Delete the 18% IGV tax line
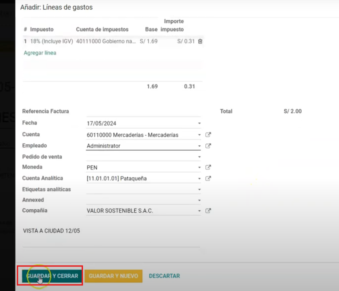The width and height of the screenshot is (339, 291). [200, 41]
